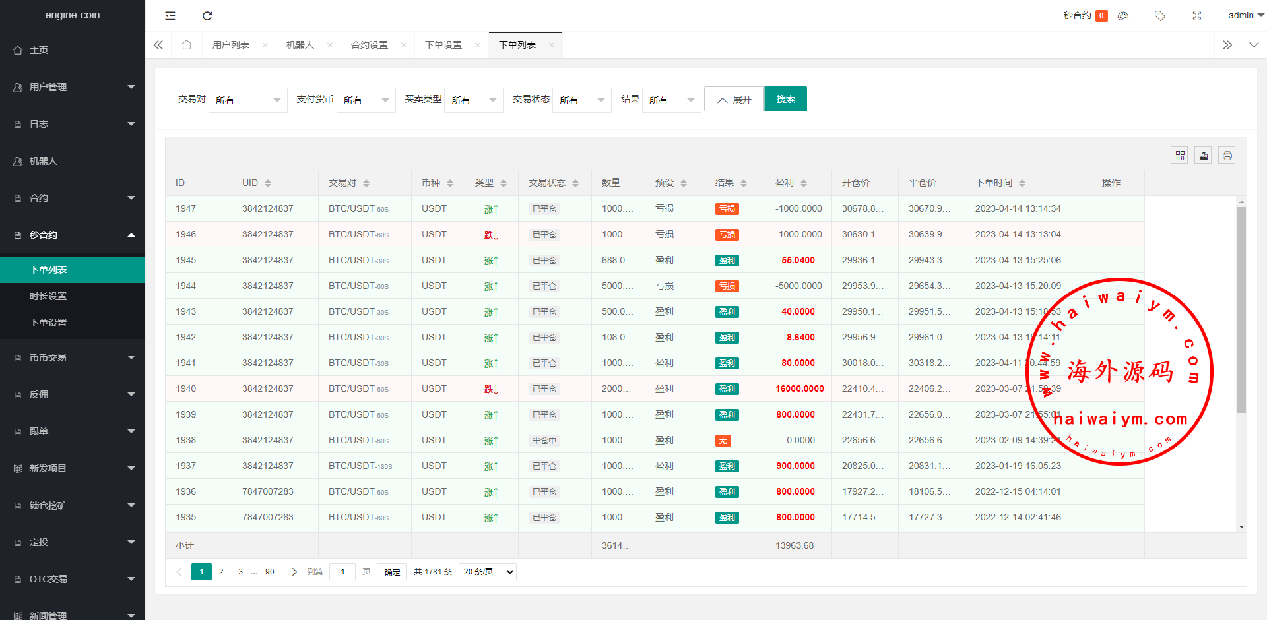Viewport: 1267px width, 620px height.
Task: Toggle sort on 盈利 column
Action: 804,183
